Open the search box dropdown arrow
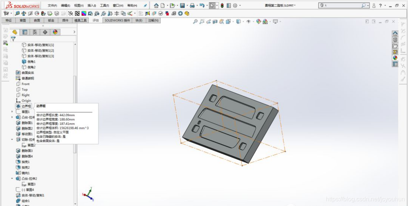 pyautogui.click(x=368, y=5)
